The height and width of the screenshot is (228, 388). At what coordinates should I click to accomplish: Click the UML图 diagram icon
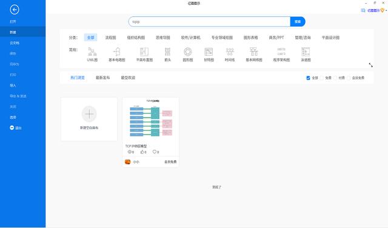[92, 52]
